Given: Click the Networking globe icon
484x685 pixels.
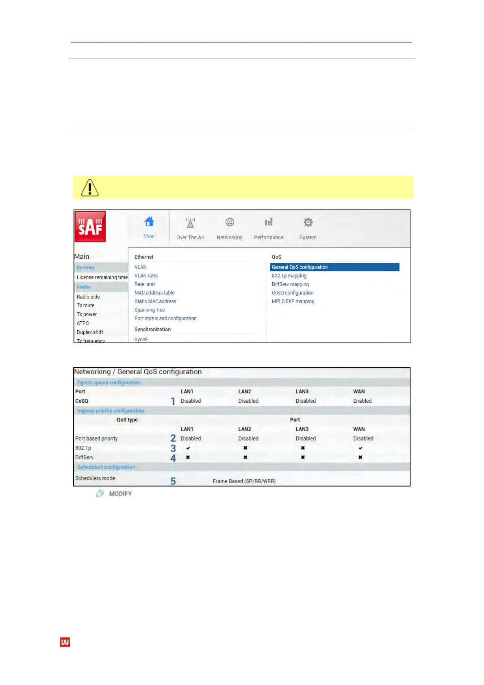Looking at the screenshot, I should 230,223.
